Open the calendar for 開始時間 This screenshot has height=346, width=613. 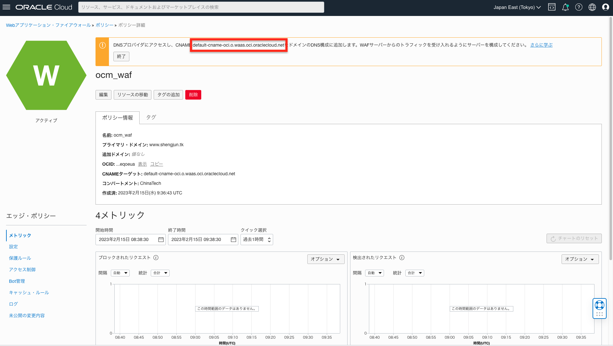coord(161,239)
